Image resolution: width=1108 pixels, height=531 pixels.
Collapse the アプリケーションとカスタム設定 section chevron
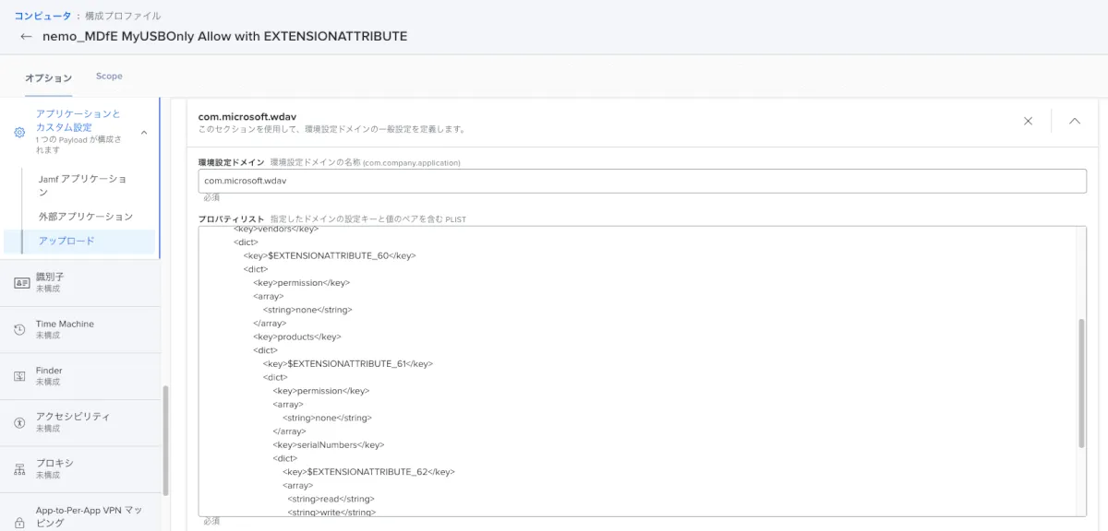143,133
